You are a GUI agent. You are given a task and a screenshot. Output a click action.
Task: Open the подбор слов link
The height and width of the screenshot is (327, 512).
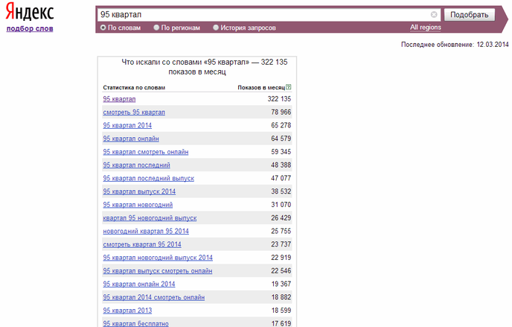pyautogui.click(x=30, y=28)
